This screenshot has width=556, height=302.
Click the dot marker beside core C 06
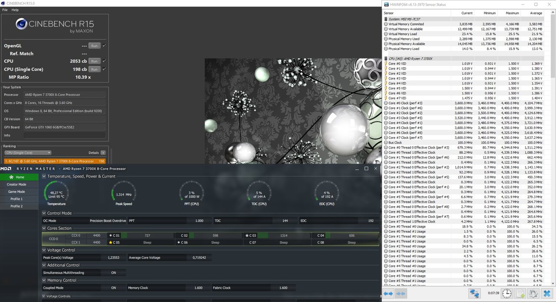[x=179, y=243]
